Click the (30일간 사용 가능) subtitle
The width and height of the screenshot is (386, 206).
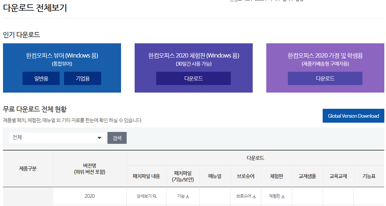(193, 64)
